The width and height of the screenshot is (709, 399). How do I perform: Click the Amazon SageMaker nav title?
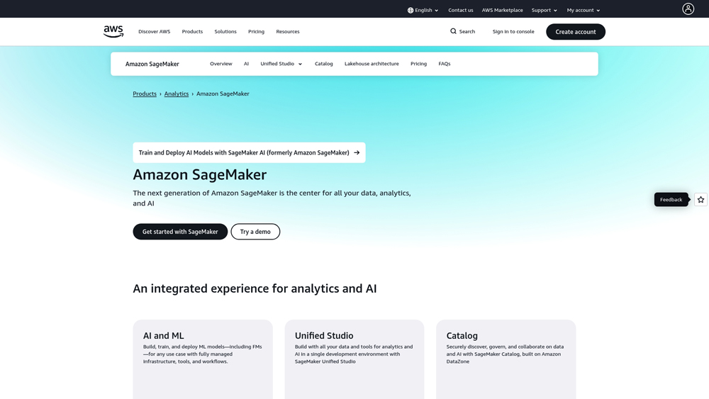pos(152,64)
